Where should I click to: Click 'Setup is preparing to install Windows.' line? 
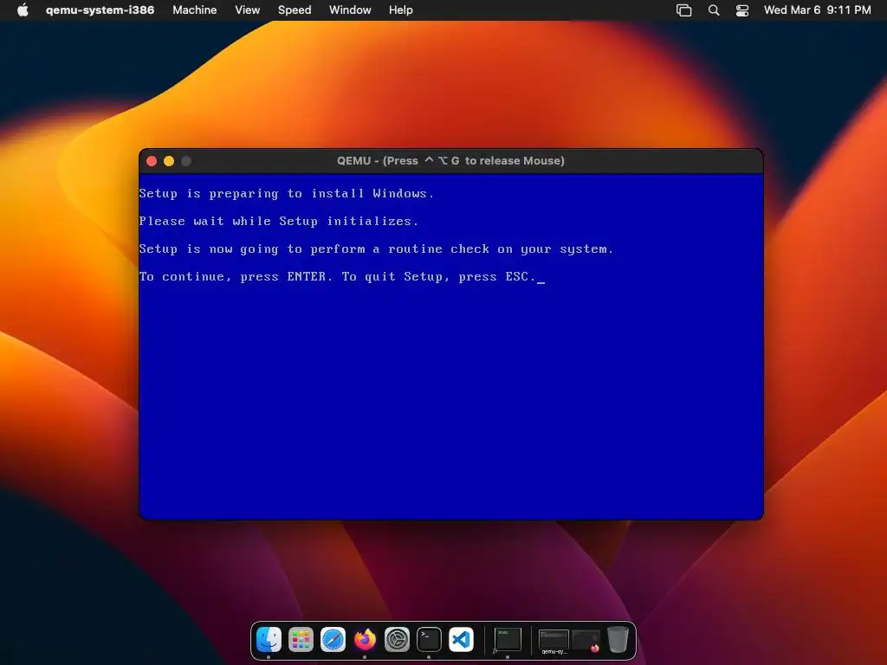pos(286,193)
